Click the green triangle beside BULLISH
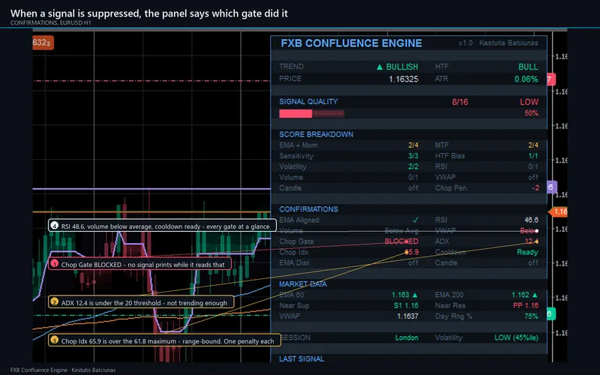Viewport: 600px width, 375px height. [x=379, y=67]
